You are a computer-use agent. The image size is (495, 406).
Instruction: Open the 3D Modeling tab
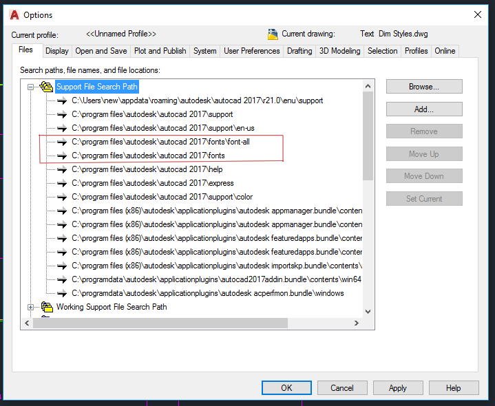[339, 51]
